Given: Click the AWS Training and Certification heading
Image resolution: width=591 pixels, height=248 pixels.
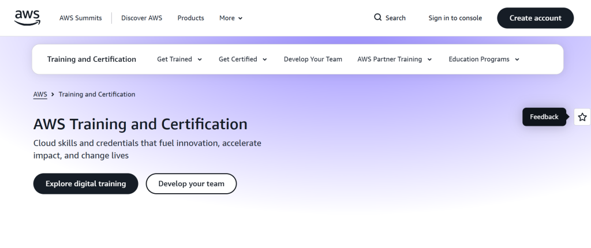Looking at the screenshot, I should click(x=140, y=124).
